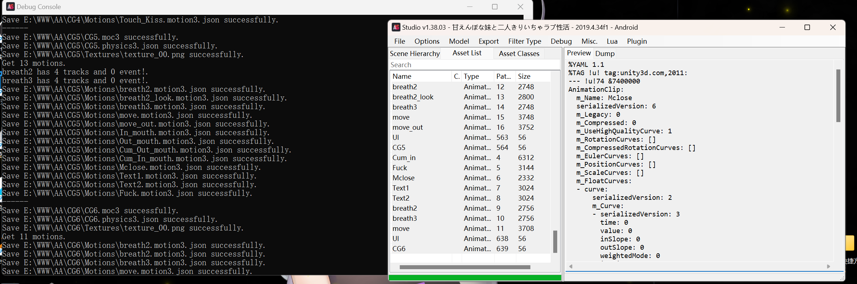Open the Options menu
Image resolution: width=857 pixels, height=284 pixels.
[x=427, y=41]
